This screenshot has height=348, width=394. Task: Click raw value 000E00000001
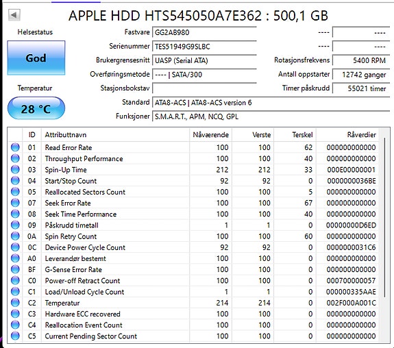pos(351,170)
